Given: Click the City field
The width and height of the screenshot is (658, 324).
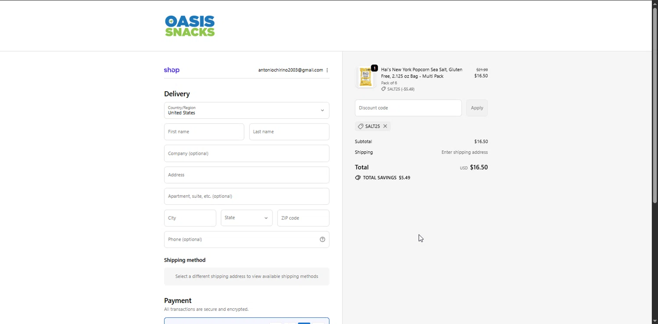Looking at the screenshot, I should point(190,218).
